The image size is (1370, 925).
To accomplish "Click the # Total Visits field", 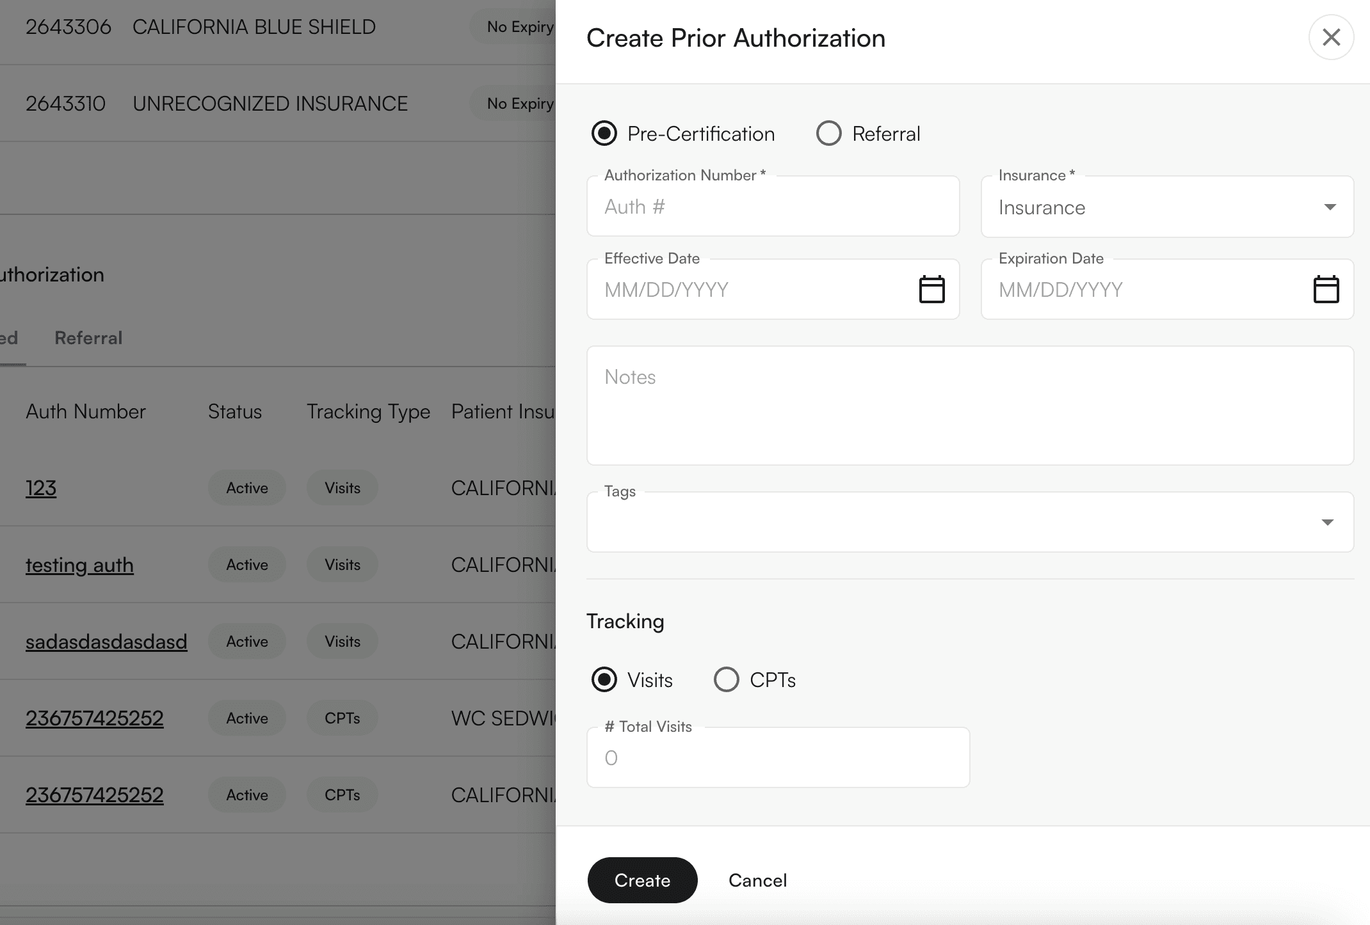I will coord(778,757).
